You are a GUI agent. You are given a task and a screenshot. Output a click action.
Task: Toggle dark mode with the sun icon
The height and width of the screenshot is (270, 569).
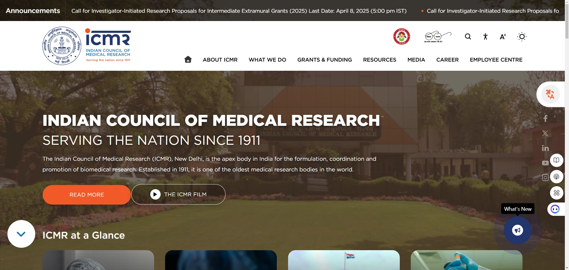coord(522,36)
